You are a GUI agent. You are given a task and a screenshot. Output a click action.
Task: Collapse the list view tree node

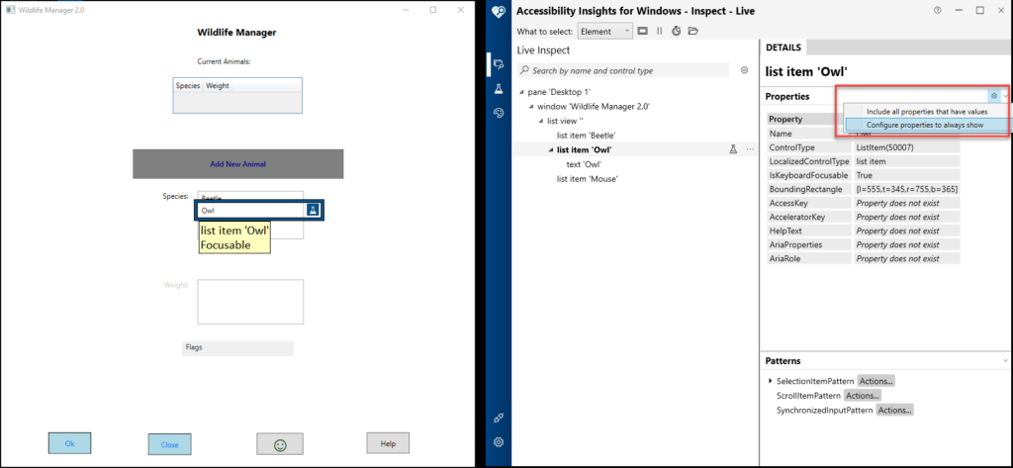click(x=541, y=122)
